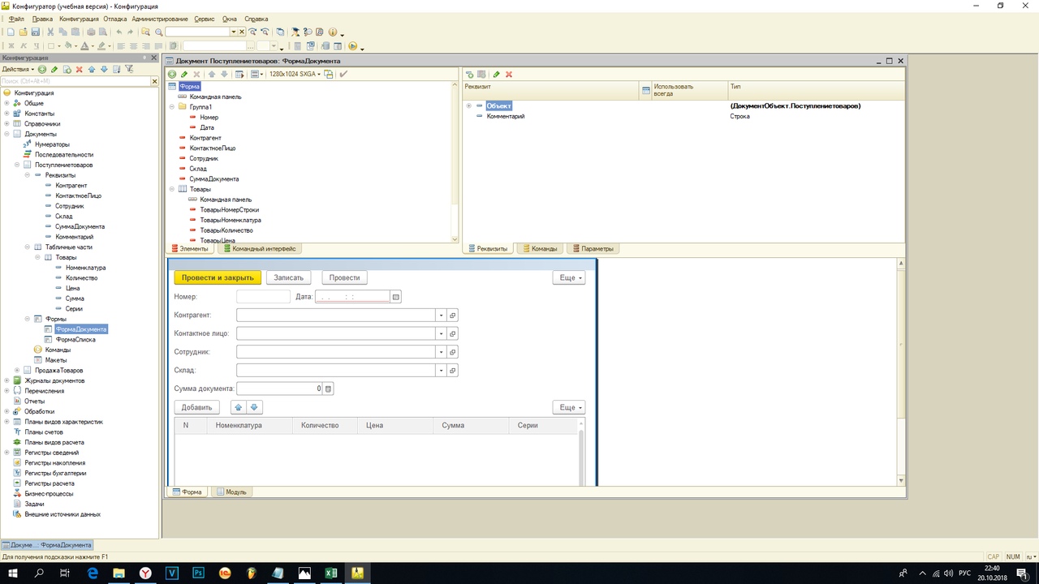Click the Записать button
The image size is (1039, 584).
click(288, 277)
